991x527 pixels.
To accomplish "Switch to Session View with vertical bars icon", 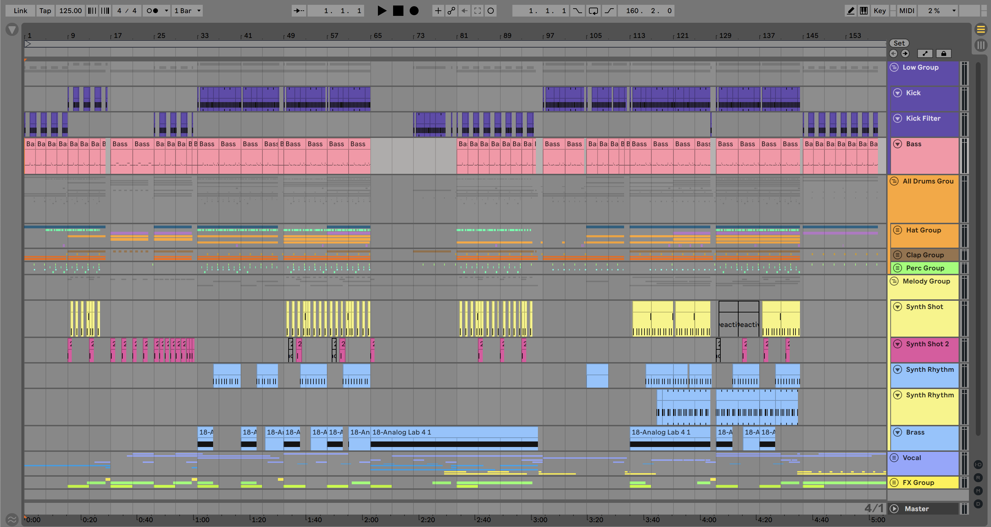I will (981, 45).
